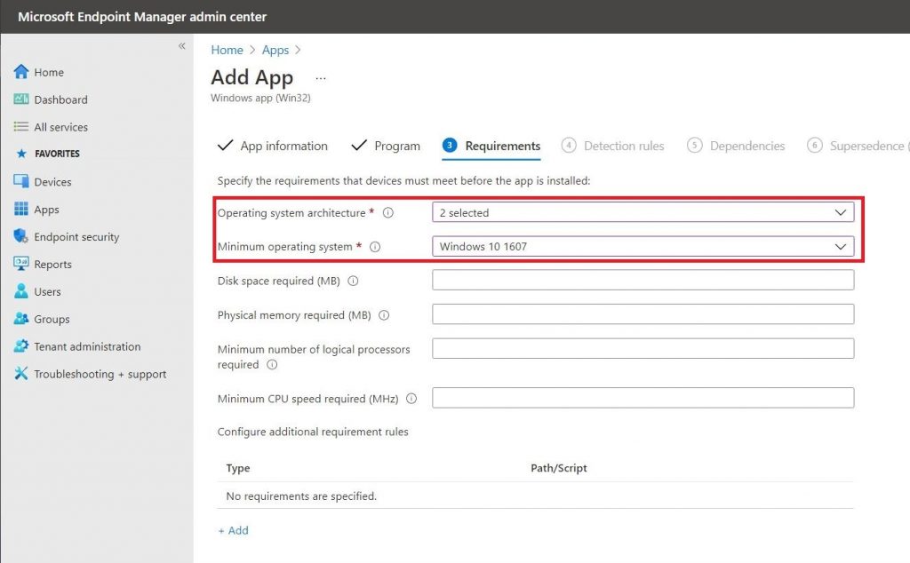Open Troubleshooting + support in sidebar
The image size is (910, 563).
pyautogui.click(x=100, y=374)
